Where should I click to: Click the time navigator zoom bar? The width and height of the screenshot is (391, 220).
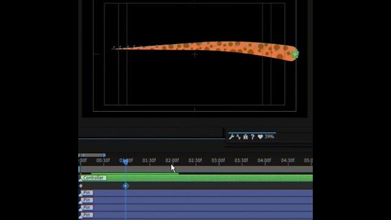tap(91, 155)
